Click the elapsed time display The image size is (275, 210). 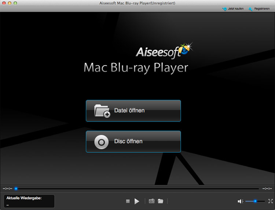click(7, 189)
